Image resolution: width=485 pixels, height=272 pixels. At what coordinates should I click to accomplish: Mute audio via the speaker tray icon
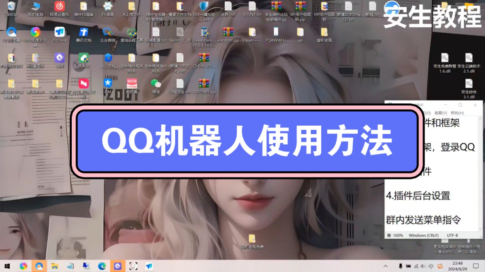(x=423, y=266)
